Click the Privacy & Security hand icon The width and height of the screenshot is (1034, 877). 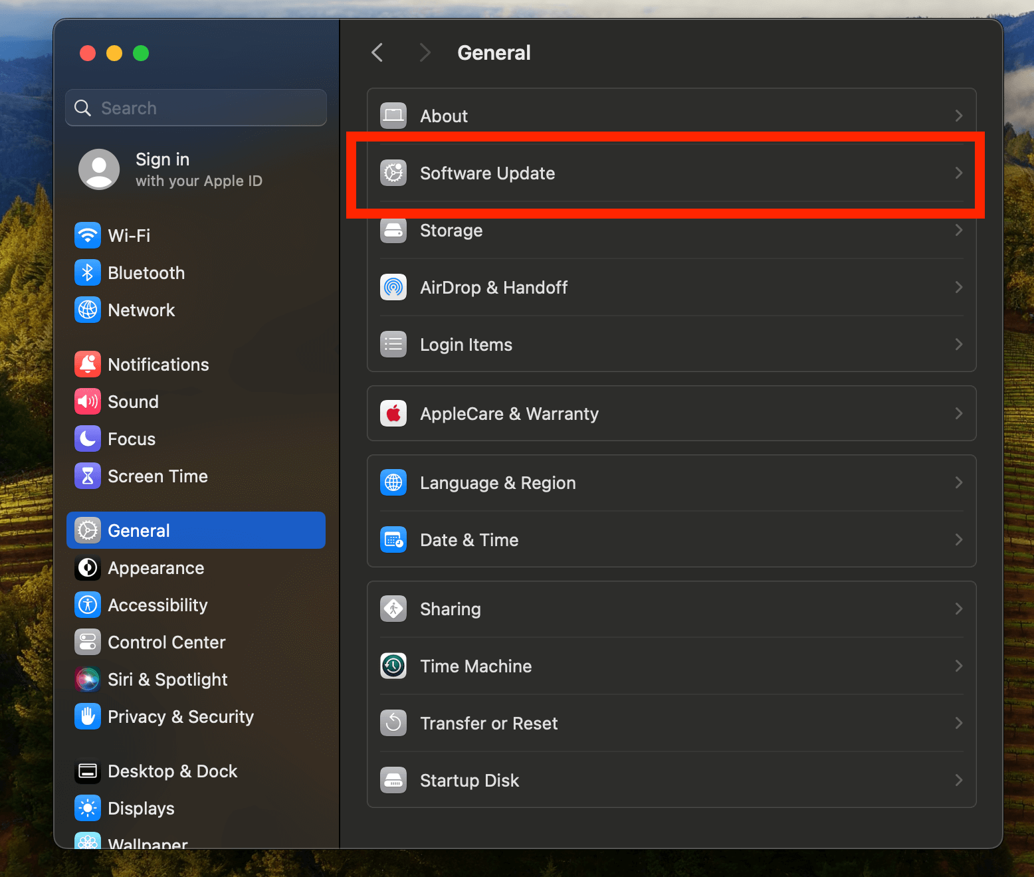click(88, 716)
